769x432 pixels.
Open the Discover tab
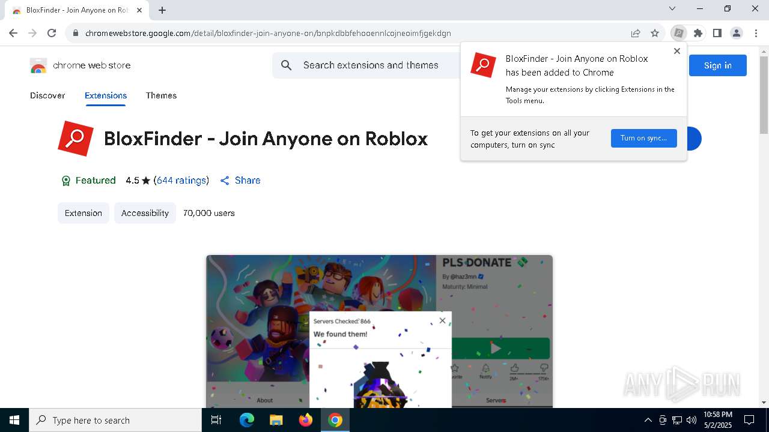tap(47, 95)
